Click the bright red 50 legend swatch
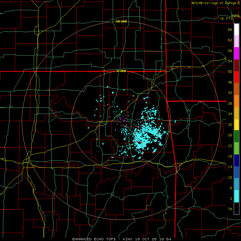Viewport: 241px width, 241px height. [236, 77]
